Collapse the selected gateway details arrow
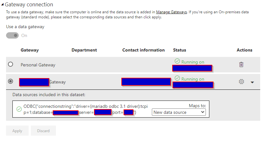Viewport: 271px width, 141px height. [252, 83]
